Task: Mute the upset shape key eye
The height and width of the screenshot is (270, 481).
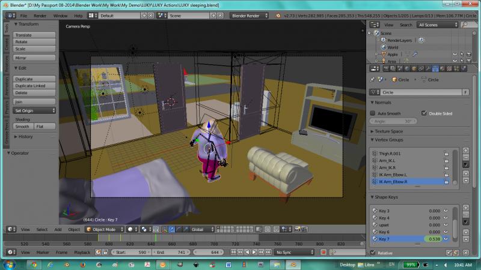Action: click(446, 224)
